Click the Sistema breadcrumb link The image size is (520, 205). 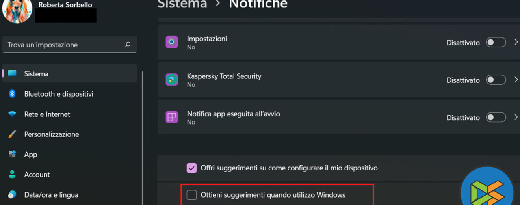click(x=182, y=4)
